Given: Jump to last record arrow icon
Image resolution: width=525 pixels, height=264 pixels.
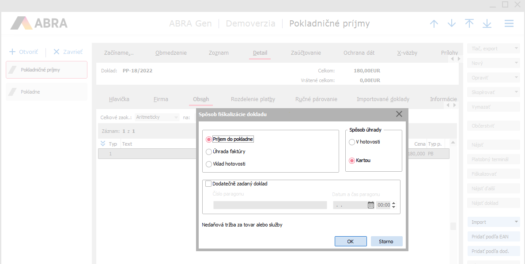Looking at the screenshot, I should tap(487, 23).
